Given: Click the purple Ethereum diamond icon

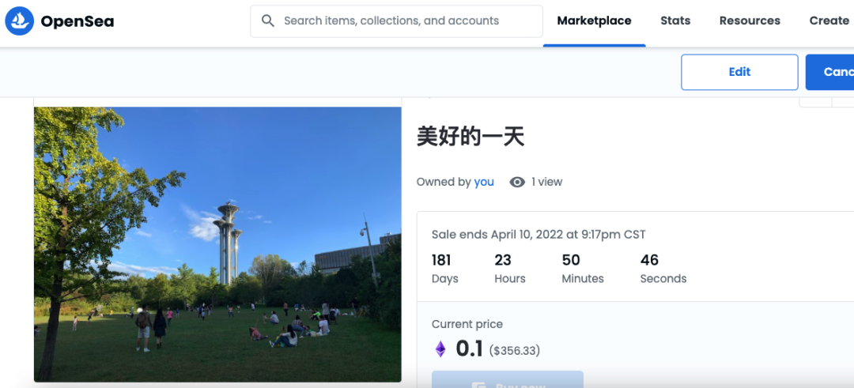Looking at the screenshot, I should 440,348.
